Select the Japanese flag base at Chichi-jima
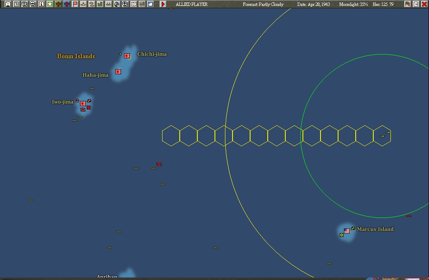429x280 pixels. (127, 56)
